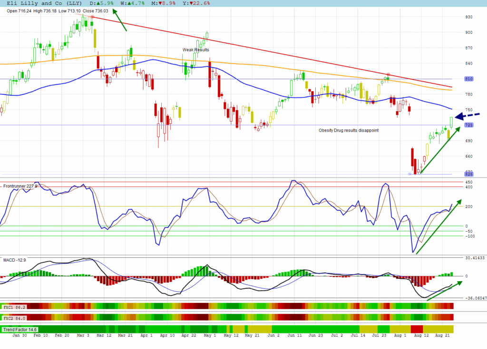The image size is (487, 349).
Task: Click the May 21 date label
Action: pos(252,335)
